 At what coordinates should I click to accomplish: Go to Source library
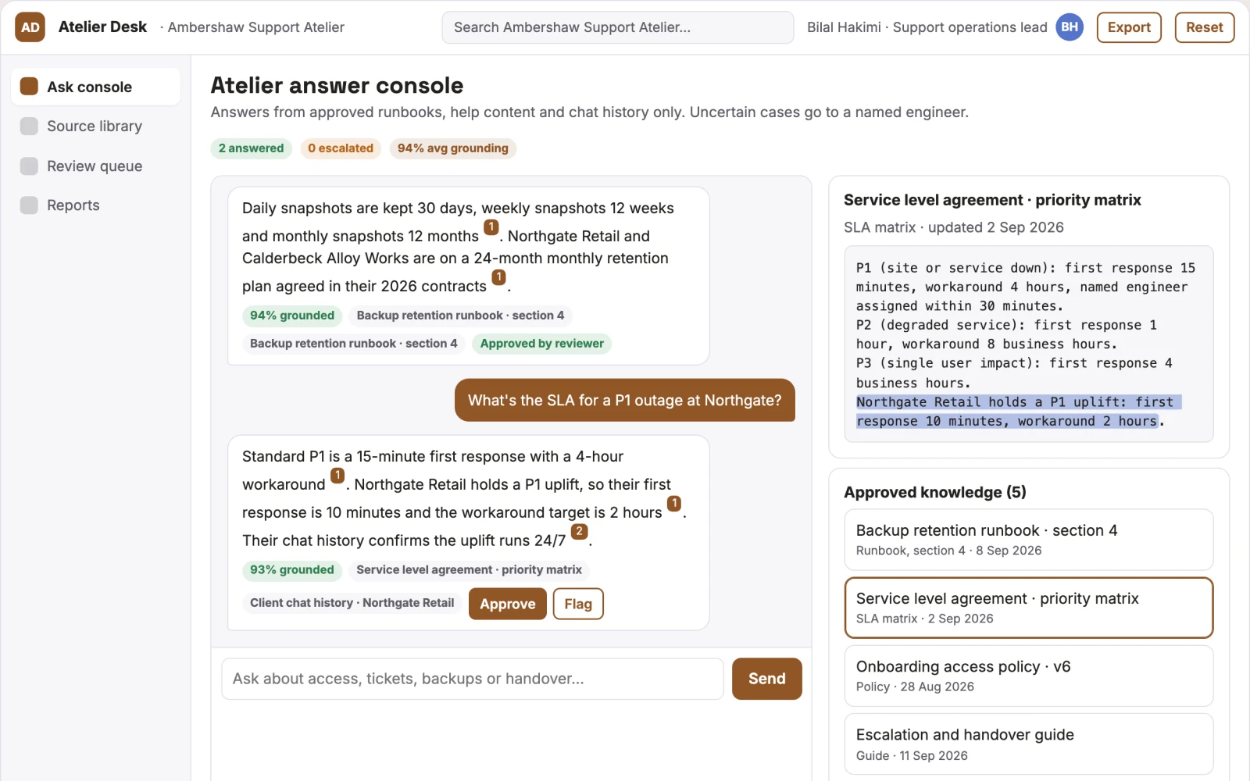[95, 126]
